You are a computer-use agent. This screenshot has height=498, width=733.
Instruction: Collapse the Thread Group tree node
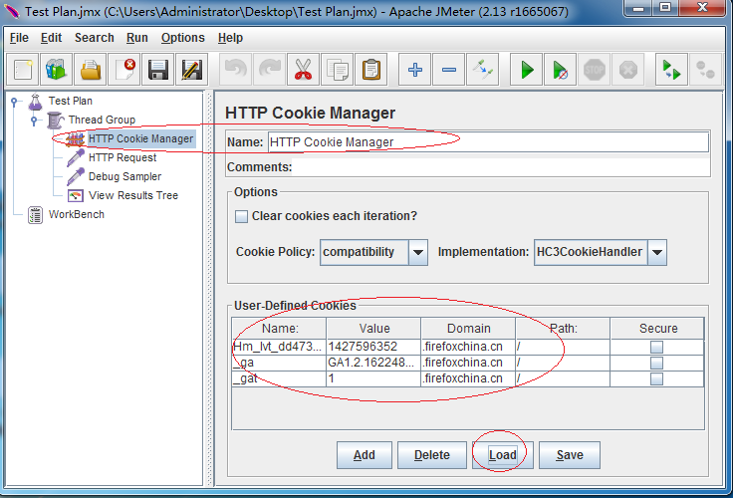pos(34,121)
